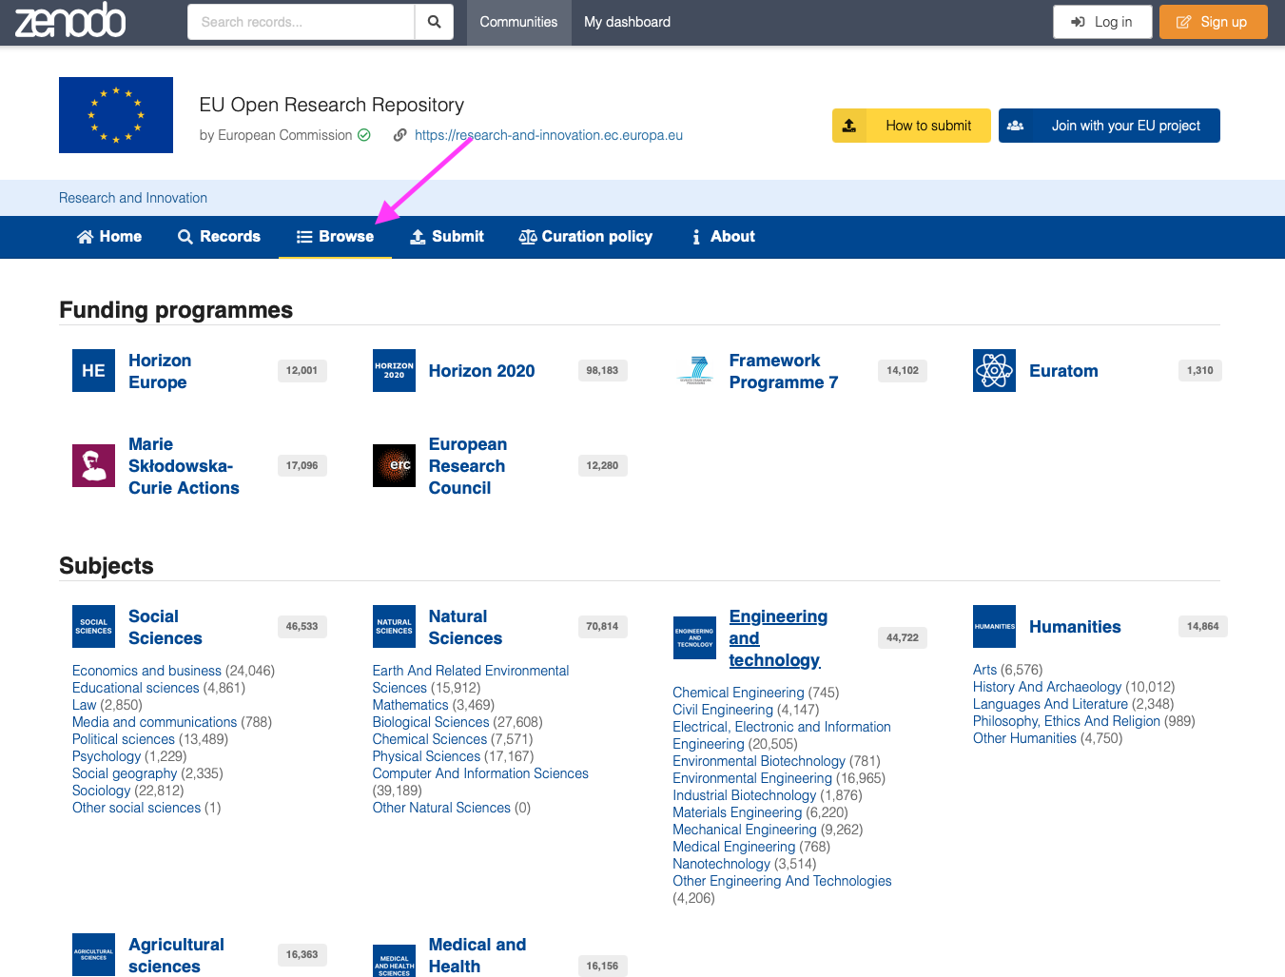1285x977 pixels.
Task: Browse Languages And Literature records
Action: 1050,704
